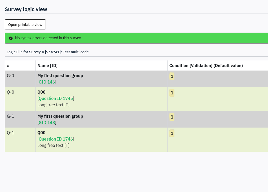Click the '#' column header
Image resolution: width=268 pixels, height=192 pixels.
click(x=8, y=66)
